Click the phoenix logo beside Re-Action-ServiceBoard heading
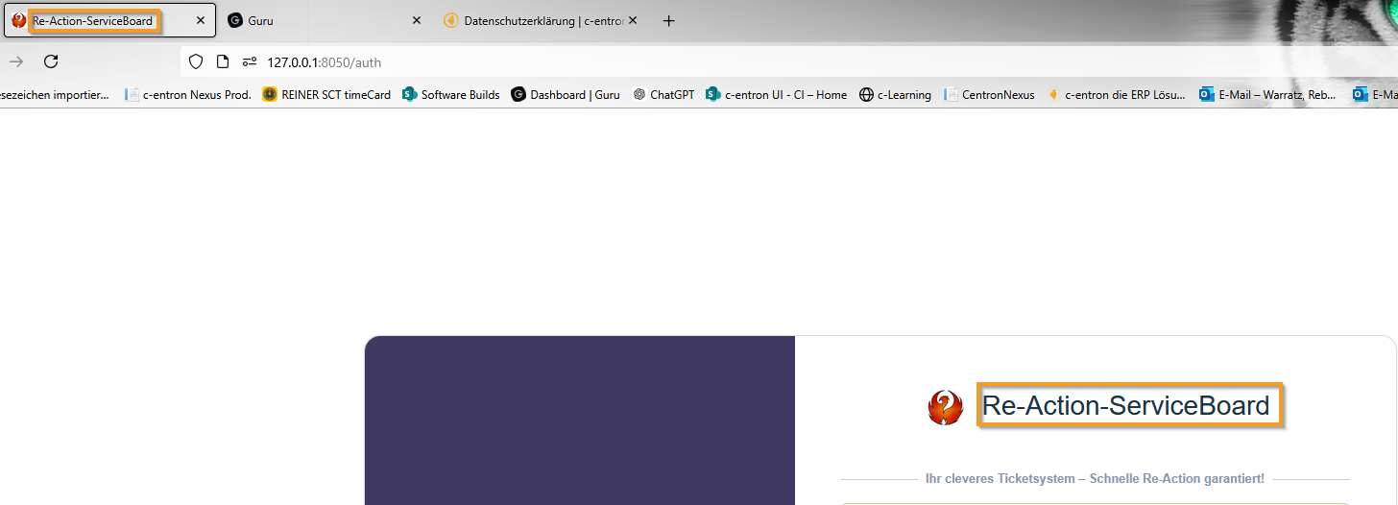The width and height of the screenshot is (1398, 505). (x=945, y=407)
